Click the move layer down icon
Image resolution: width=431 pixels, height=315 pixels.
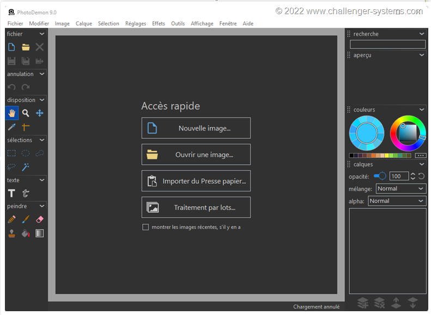413,303
